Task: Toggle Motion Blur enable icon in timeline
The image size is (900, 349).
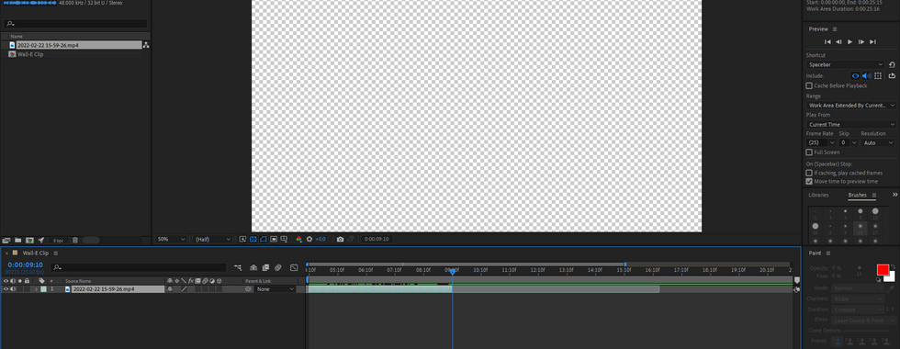Action: 277,267
